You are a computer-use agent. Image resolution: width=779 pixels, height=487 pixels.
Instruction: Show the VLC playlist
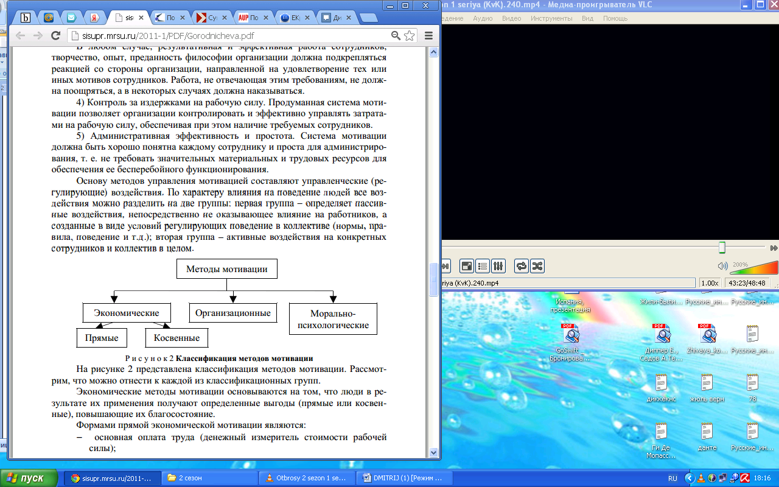(482, 266)
